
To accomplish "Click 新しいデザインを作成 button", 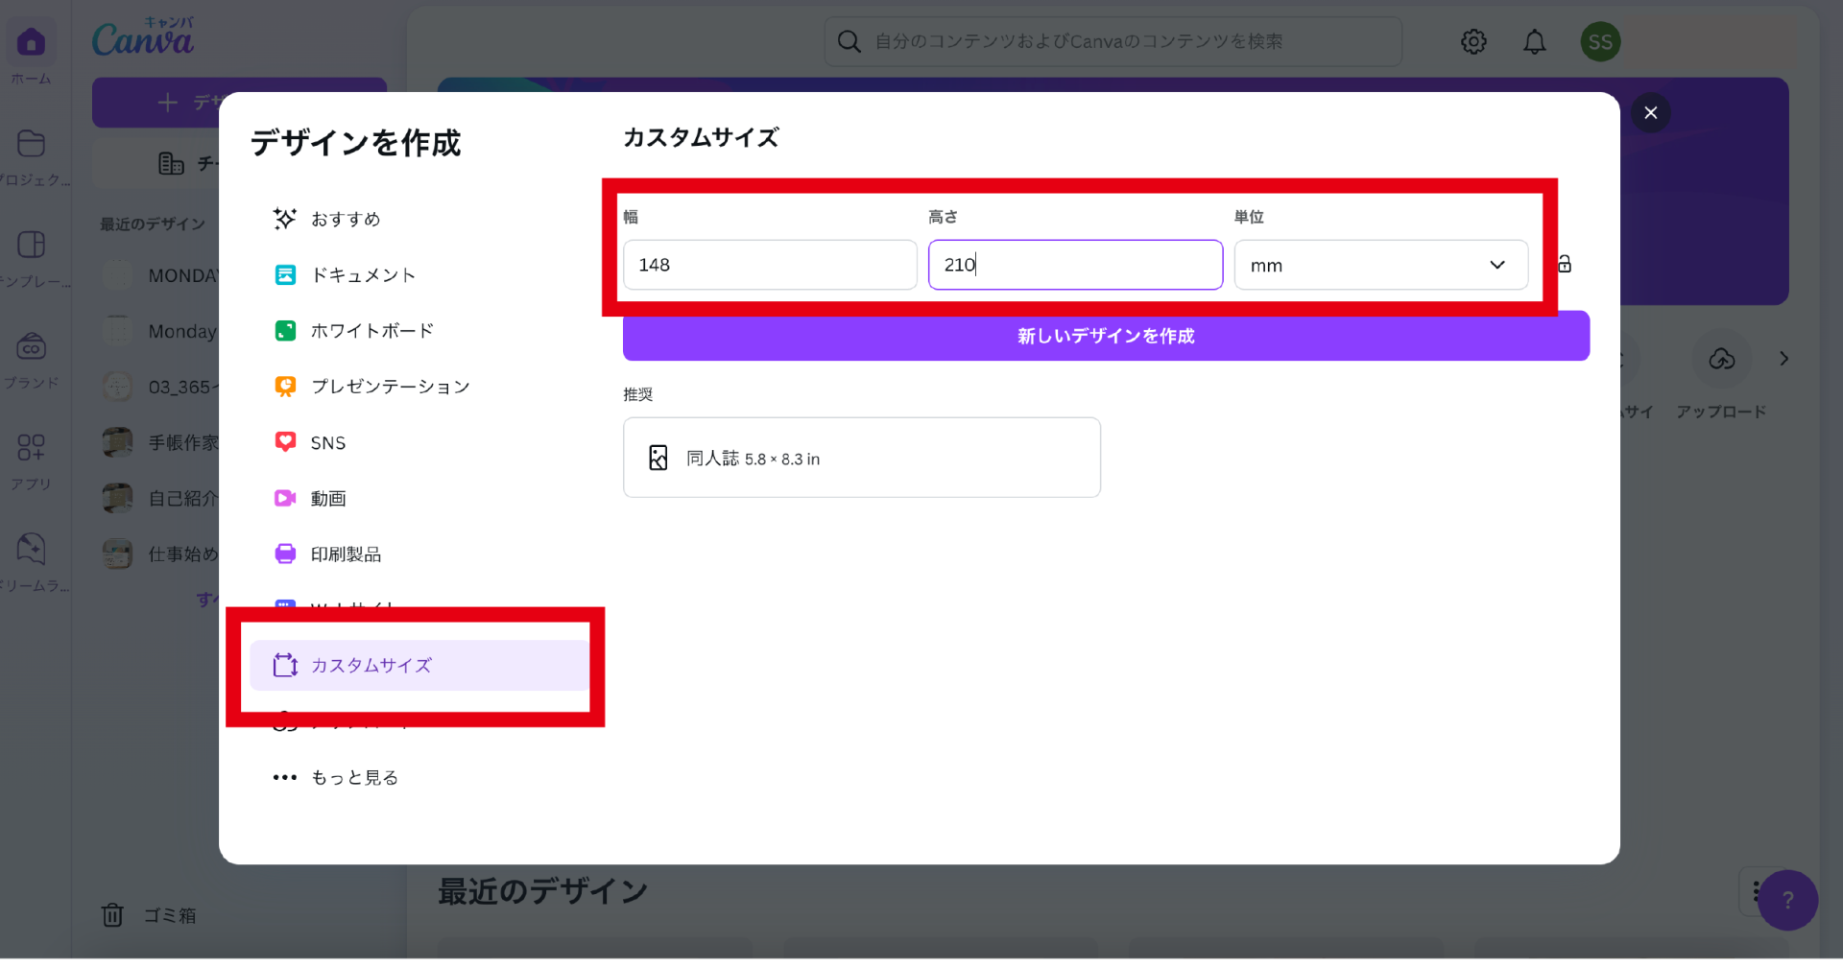I will 1106,337.
